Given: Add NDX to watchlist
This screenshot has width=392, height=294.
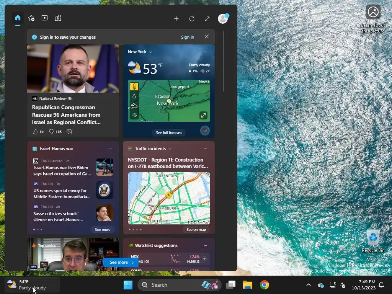Looking at the screenshot, I should coord(204,259).
